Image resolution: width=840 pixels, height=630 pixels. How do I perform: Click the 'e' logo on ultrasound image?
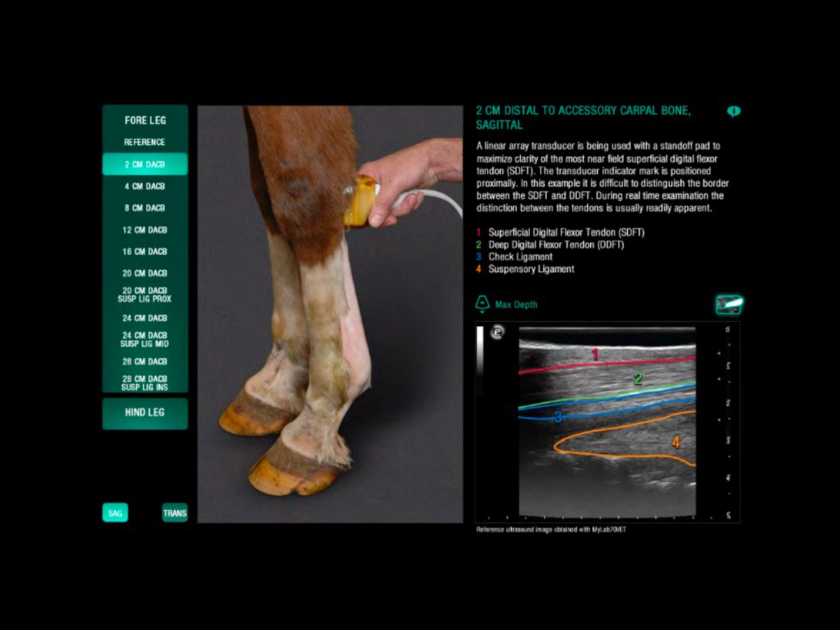(498, 332)
